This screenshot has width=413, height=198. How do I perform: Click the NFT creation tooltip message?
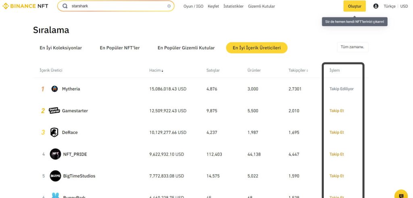pyautogui.click(x=355, y=22)
